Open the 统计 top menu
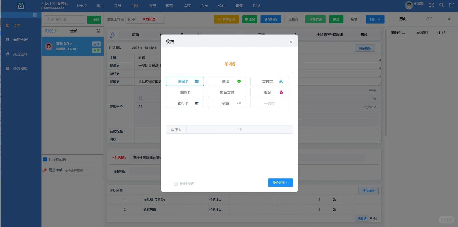This screenshot has height=227, width=458. click(222, 6)
